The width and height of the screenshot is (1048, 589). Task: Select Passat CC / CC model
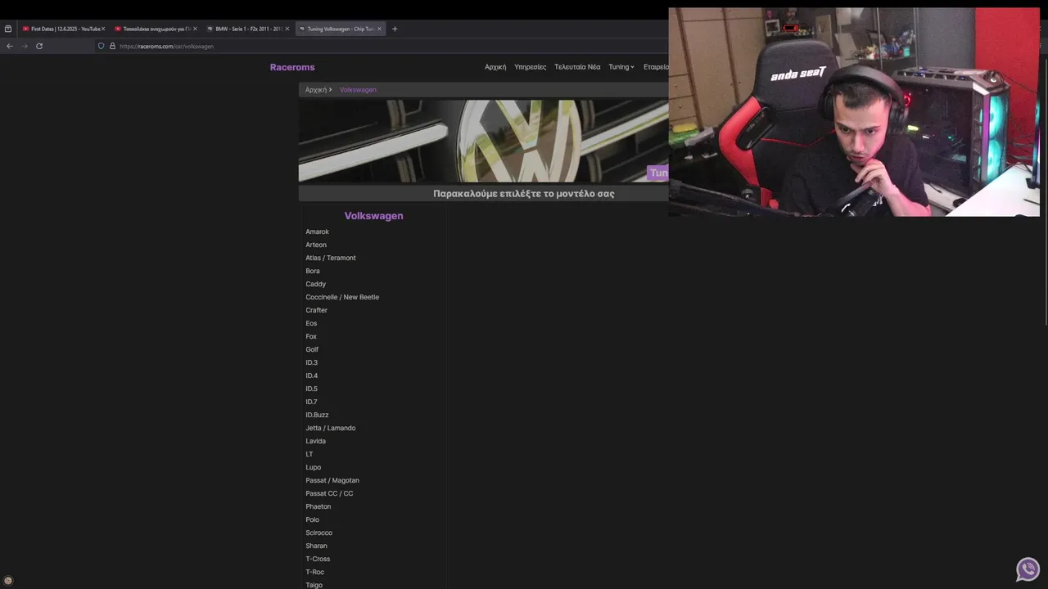pyautogui.click(x=329, y=493)
